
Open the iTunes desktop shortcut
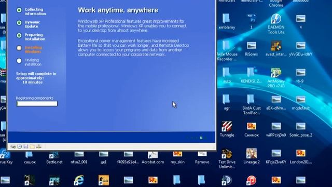251,180
